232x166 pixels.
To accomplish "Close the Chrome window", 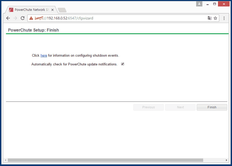I will pyautogui.click(x=224, y=4).
